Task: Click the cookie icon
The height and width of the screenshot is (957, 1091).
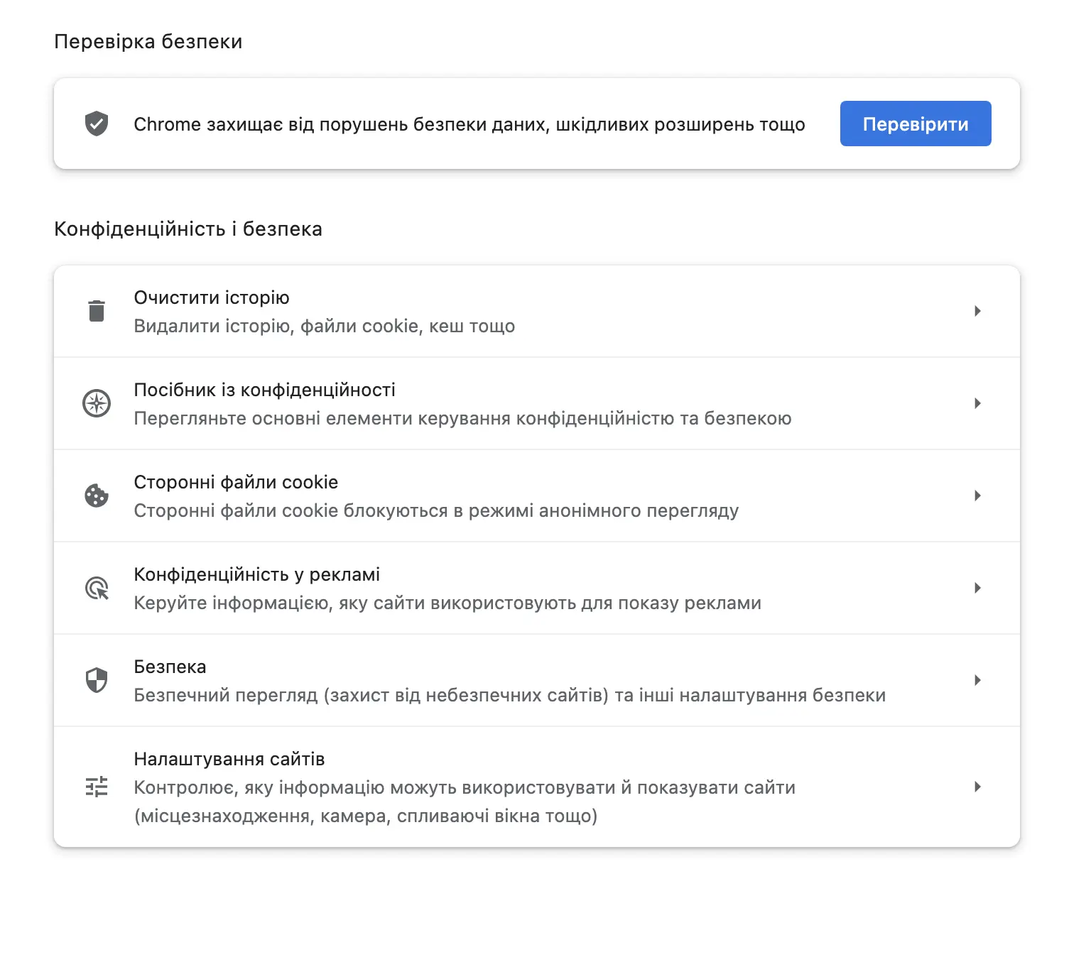Action: [x=97, y=496]
